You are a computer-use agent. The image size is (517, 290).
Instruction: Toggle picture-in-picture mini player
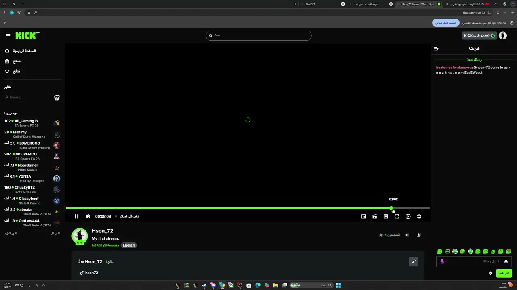click(364, 216)
